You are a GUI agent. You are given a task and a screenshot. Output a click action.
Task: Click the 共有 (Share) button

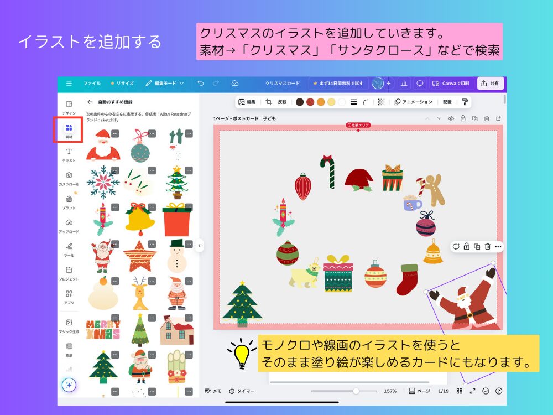pyautogui.click(x=490, y=83)
